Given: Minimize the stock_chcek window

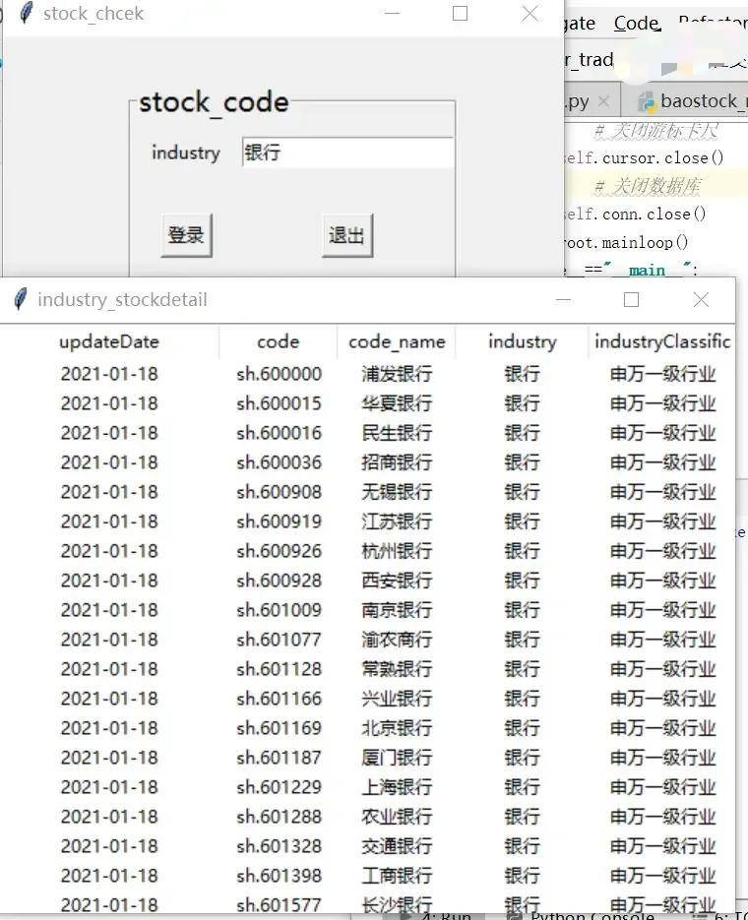Looking at the screenshot, I should [392, 13].
